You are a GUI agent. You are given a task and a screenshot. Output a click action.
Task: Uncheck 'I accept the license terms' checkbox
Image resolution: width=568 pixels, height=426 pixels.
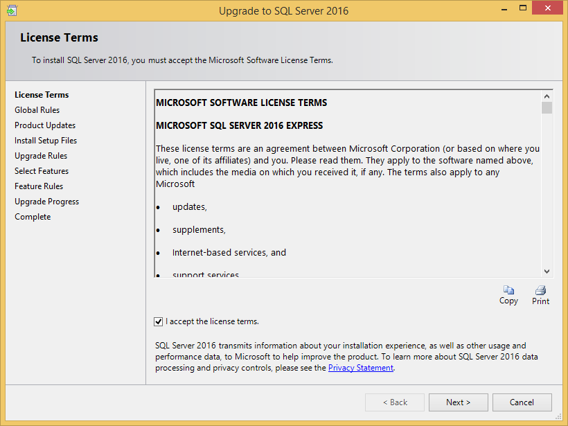tap(159, 321)
